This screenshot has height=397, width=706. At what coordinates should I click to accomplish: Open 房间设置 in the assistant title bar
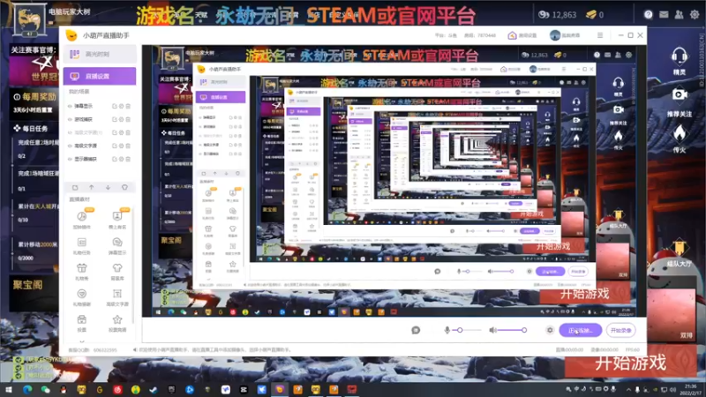522,35
